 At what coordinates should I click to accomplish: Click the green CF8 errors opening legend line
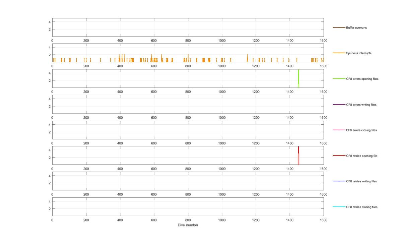point(339,79)
